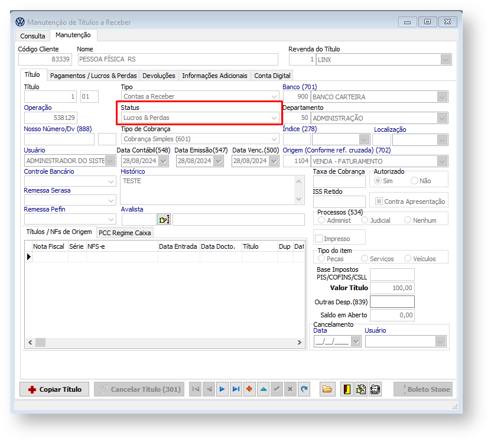Expand Remessa Serasa dropdown
Screen dimensions: 491x442
coord(111,200)
